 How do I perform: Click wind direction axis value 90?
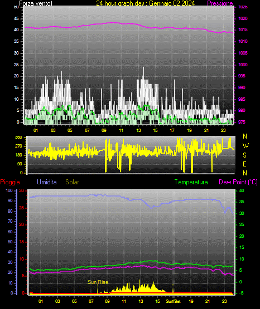click(20, 164)
